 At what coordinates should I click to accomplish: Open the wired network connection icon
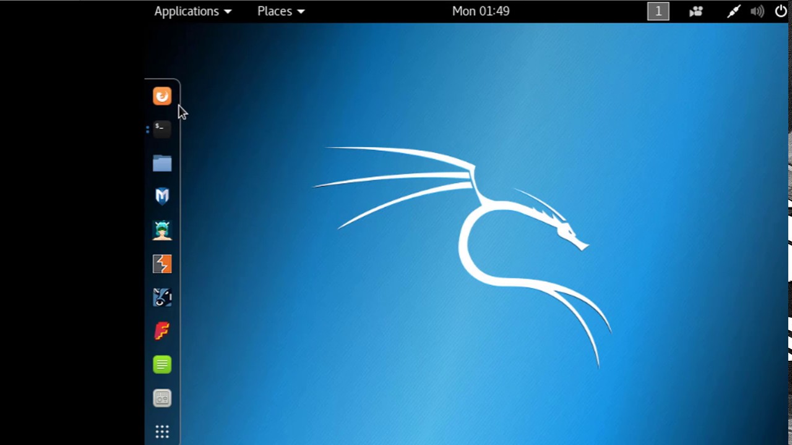point(734,11)
